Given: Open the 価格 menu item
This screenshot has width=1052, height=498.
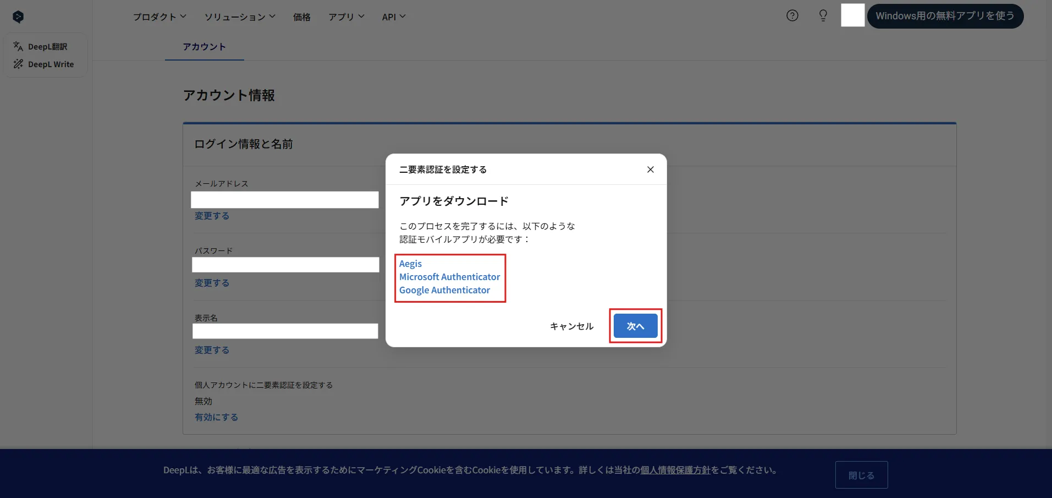Looking at the screenshot, I should pyautogui.click(x=302, y=17).
